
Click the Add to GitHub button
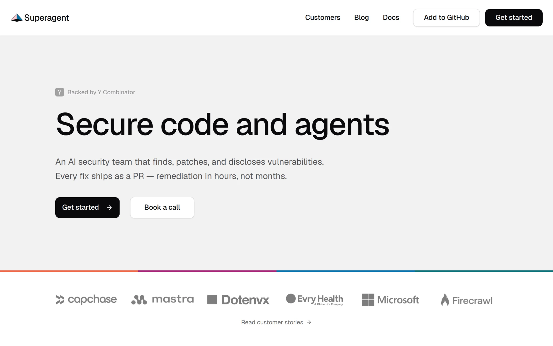(x=446, y=18)
